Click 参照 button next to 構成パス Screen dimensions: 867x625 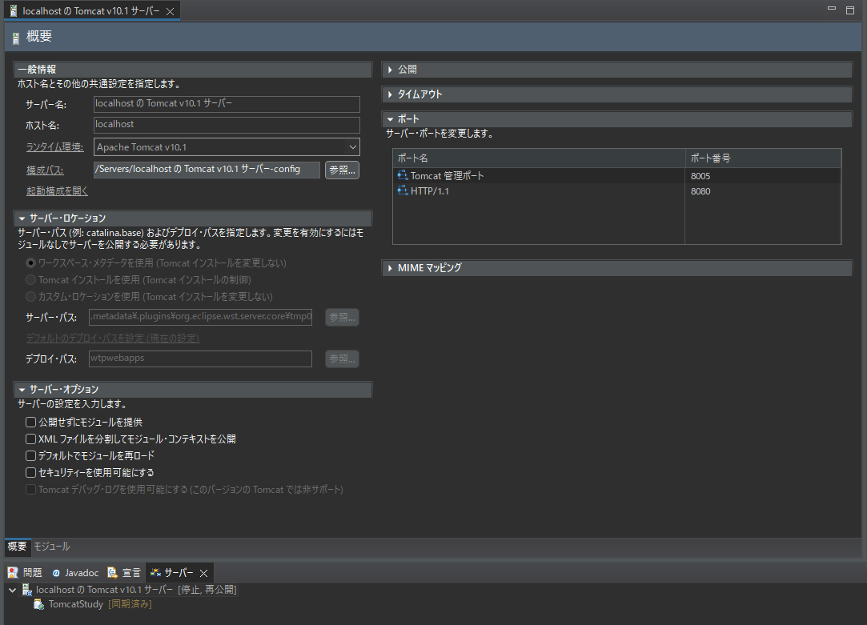click(342, 170)
